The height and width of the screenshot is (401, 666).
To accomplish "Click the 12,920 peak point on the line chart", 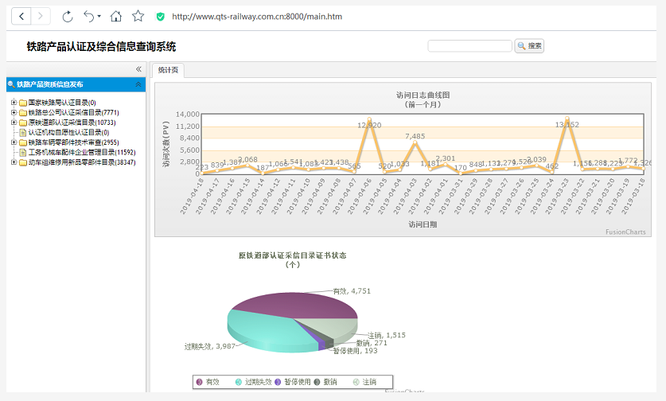I will tap(369, 119).
